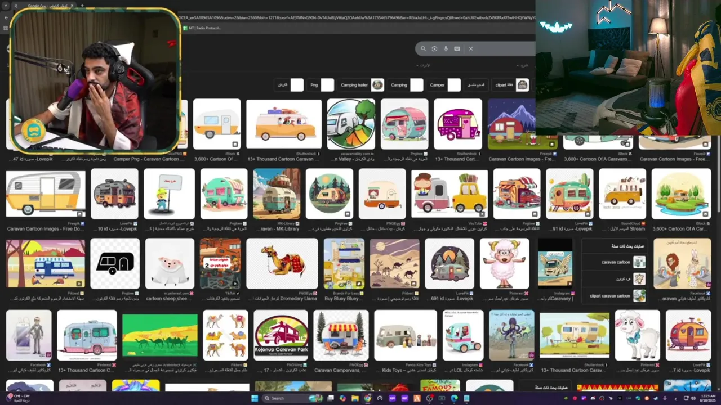This screenshot has height=405, width=721.
Task: Open the MT | Radio Protocol bookmark
Action: [x=201, y=28]
